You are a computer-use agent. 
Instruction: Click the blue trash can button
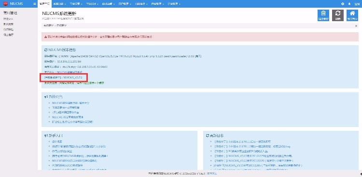[323, 15]
